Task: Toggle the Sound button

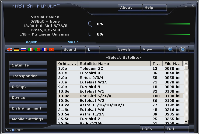Action: click(73, 50)
